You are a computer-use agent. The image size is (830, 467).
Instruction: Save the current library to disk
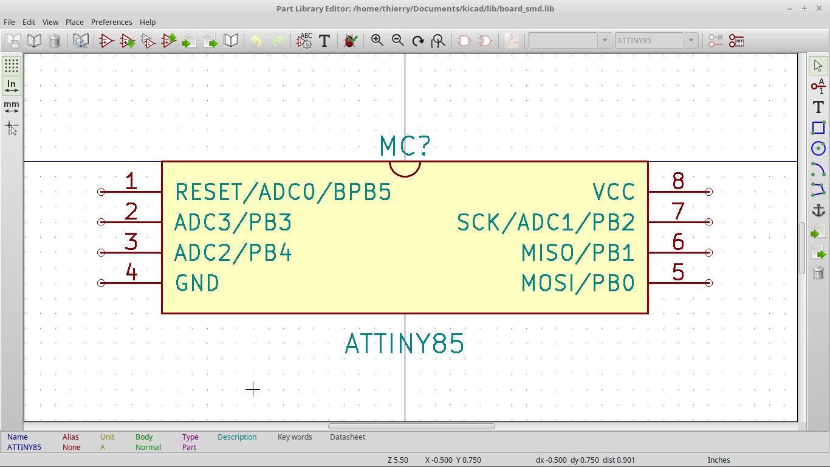click(x=13, y=41)
